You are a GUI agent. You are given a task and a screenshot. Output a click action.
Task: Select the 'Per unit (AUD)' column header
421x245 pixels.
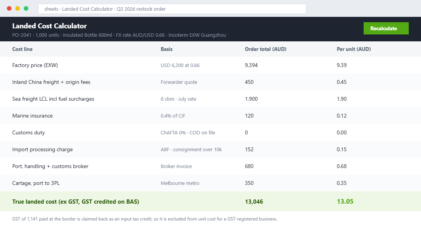354,49
